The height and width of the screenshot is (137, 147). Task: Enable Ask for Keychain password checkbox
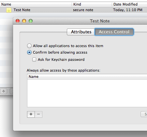[34, 60]
